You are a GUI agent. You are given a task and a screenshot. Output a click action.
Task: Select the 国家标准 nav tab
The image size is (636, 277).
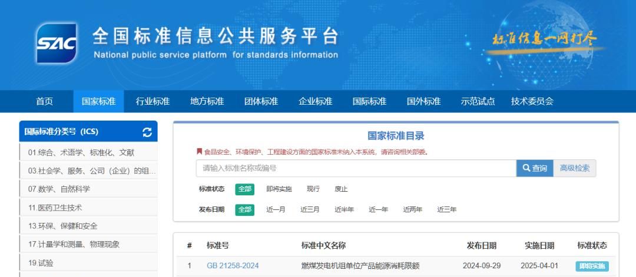click(x=98, y=101)
